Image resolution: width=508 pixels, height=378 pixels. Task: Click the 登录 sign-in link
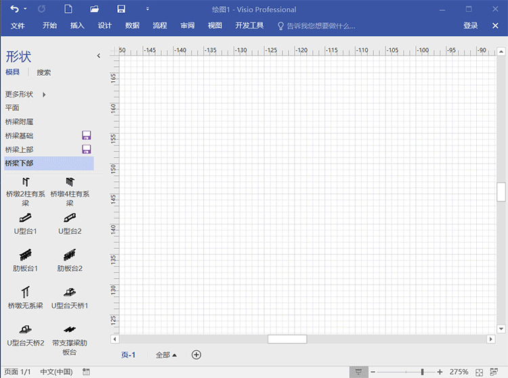(x=471, y=26)
